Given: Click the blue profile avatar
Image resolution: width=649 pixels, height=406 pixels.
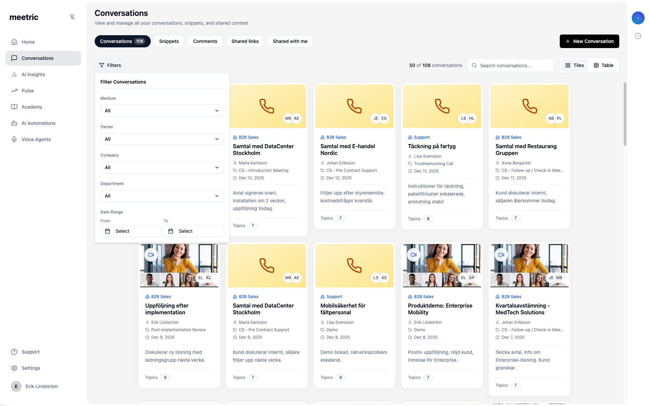Looking at the screenshot, I should pyautogui.click(x=638, y=18).
